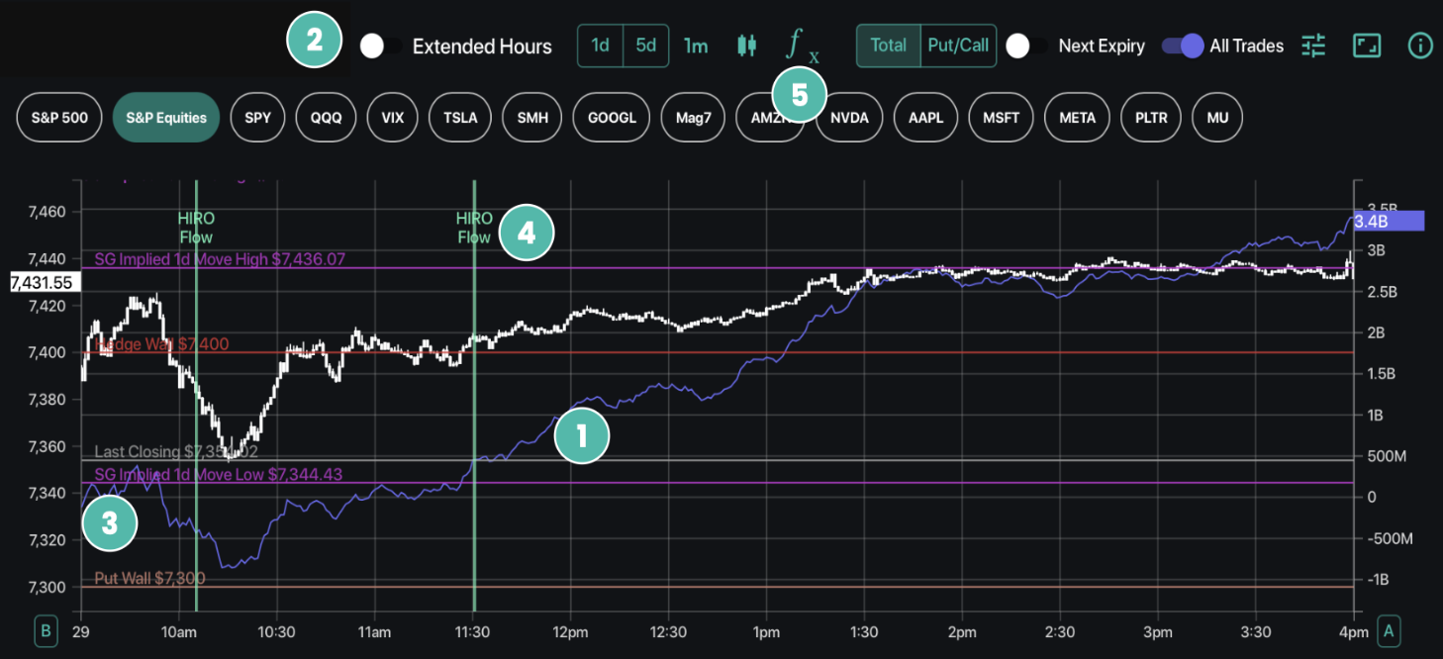
Task: Open the fx indicators function icon
Action: 801,46
